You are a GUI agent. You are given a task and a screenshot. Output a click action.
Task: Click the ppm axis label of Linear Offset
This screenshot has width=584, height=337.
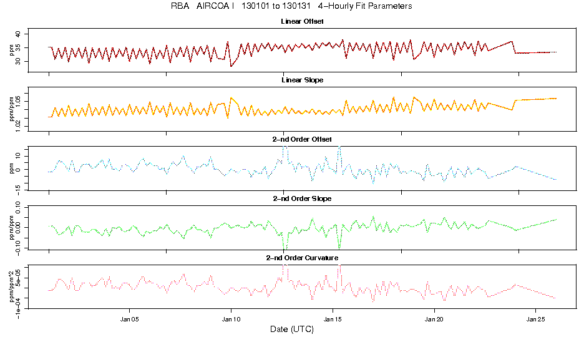[x=12, y=50]
